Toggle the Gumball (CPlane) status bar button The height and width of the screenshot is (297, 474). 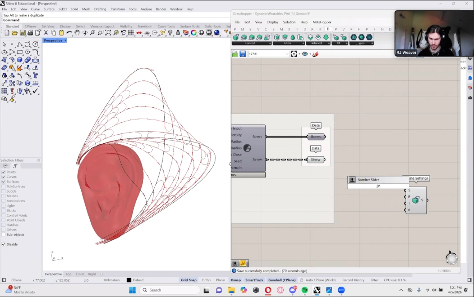point(282,280)
